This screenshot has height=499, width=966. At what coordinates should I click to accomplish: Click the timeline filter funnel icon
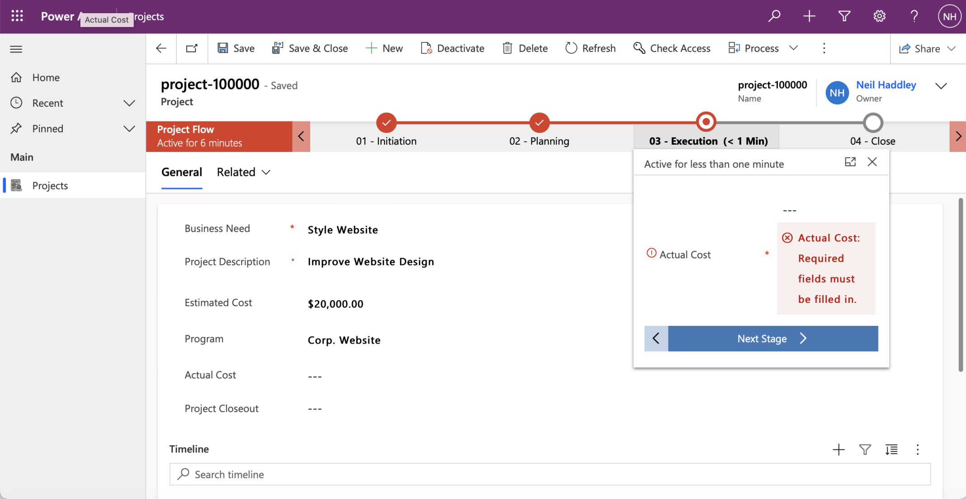(x=865, y=449)
